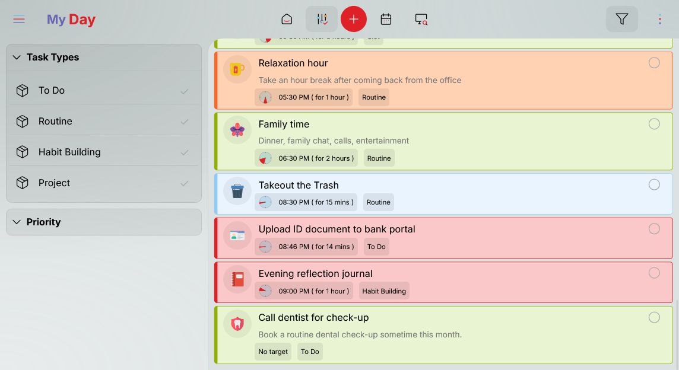Viewport: 679px width, 370px height.
Task: Toggle the filter funnel icon
Action: coord(621,20)
